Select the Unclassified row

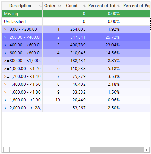(76, 22)
